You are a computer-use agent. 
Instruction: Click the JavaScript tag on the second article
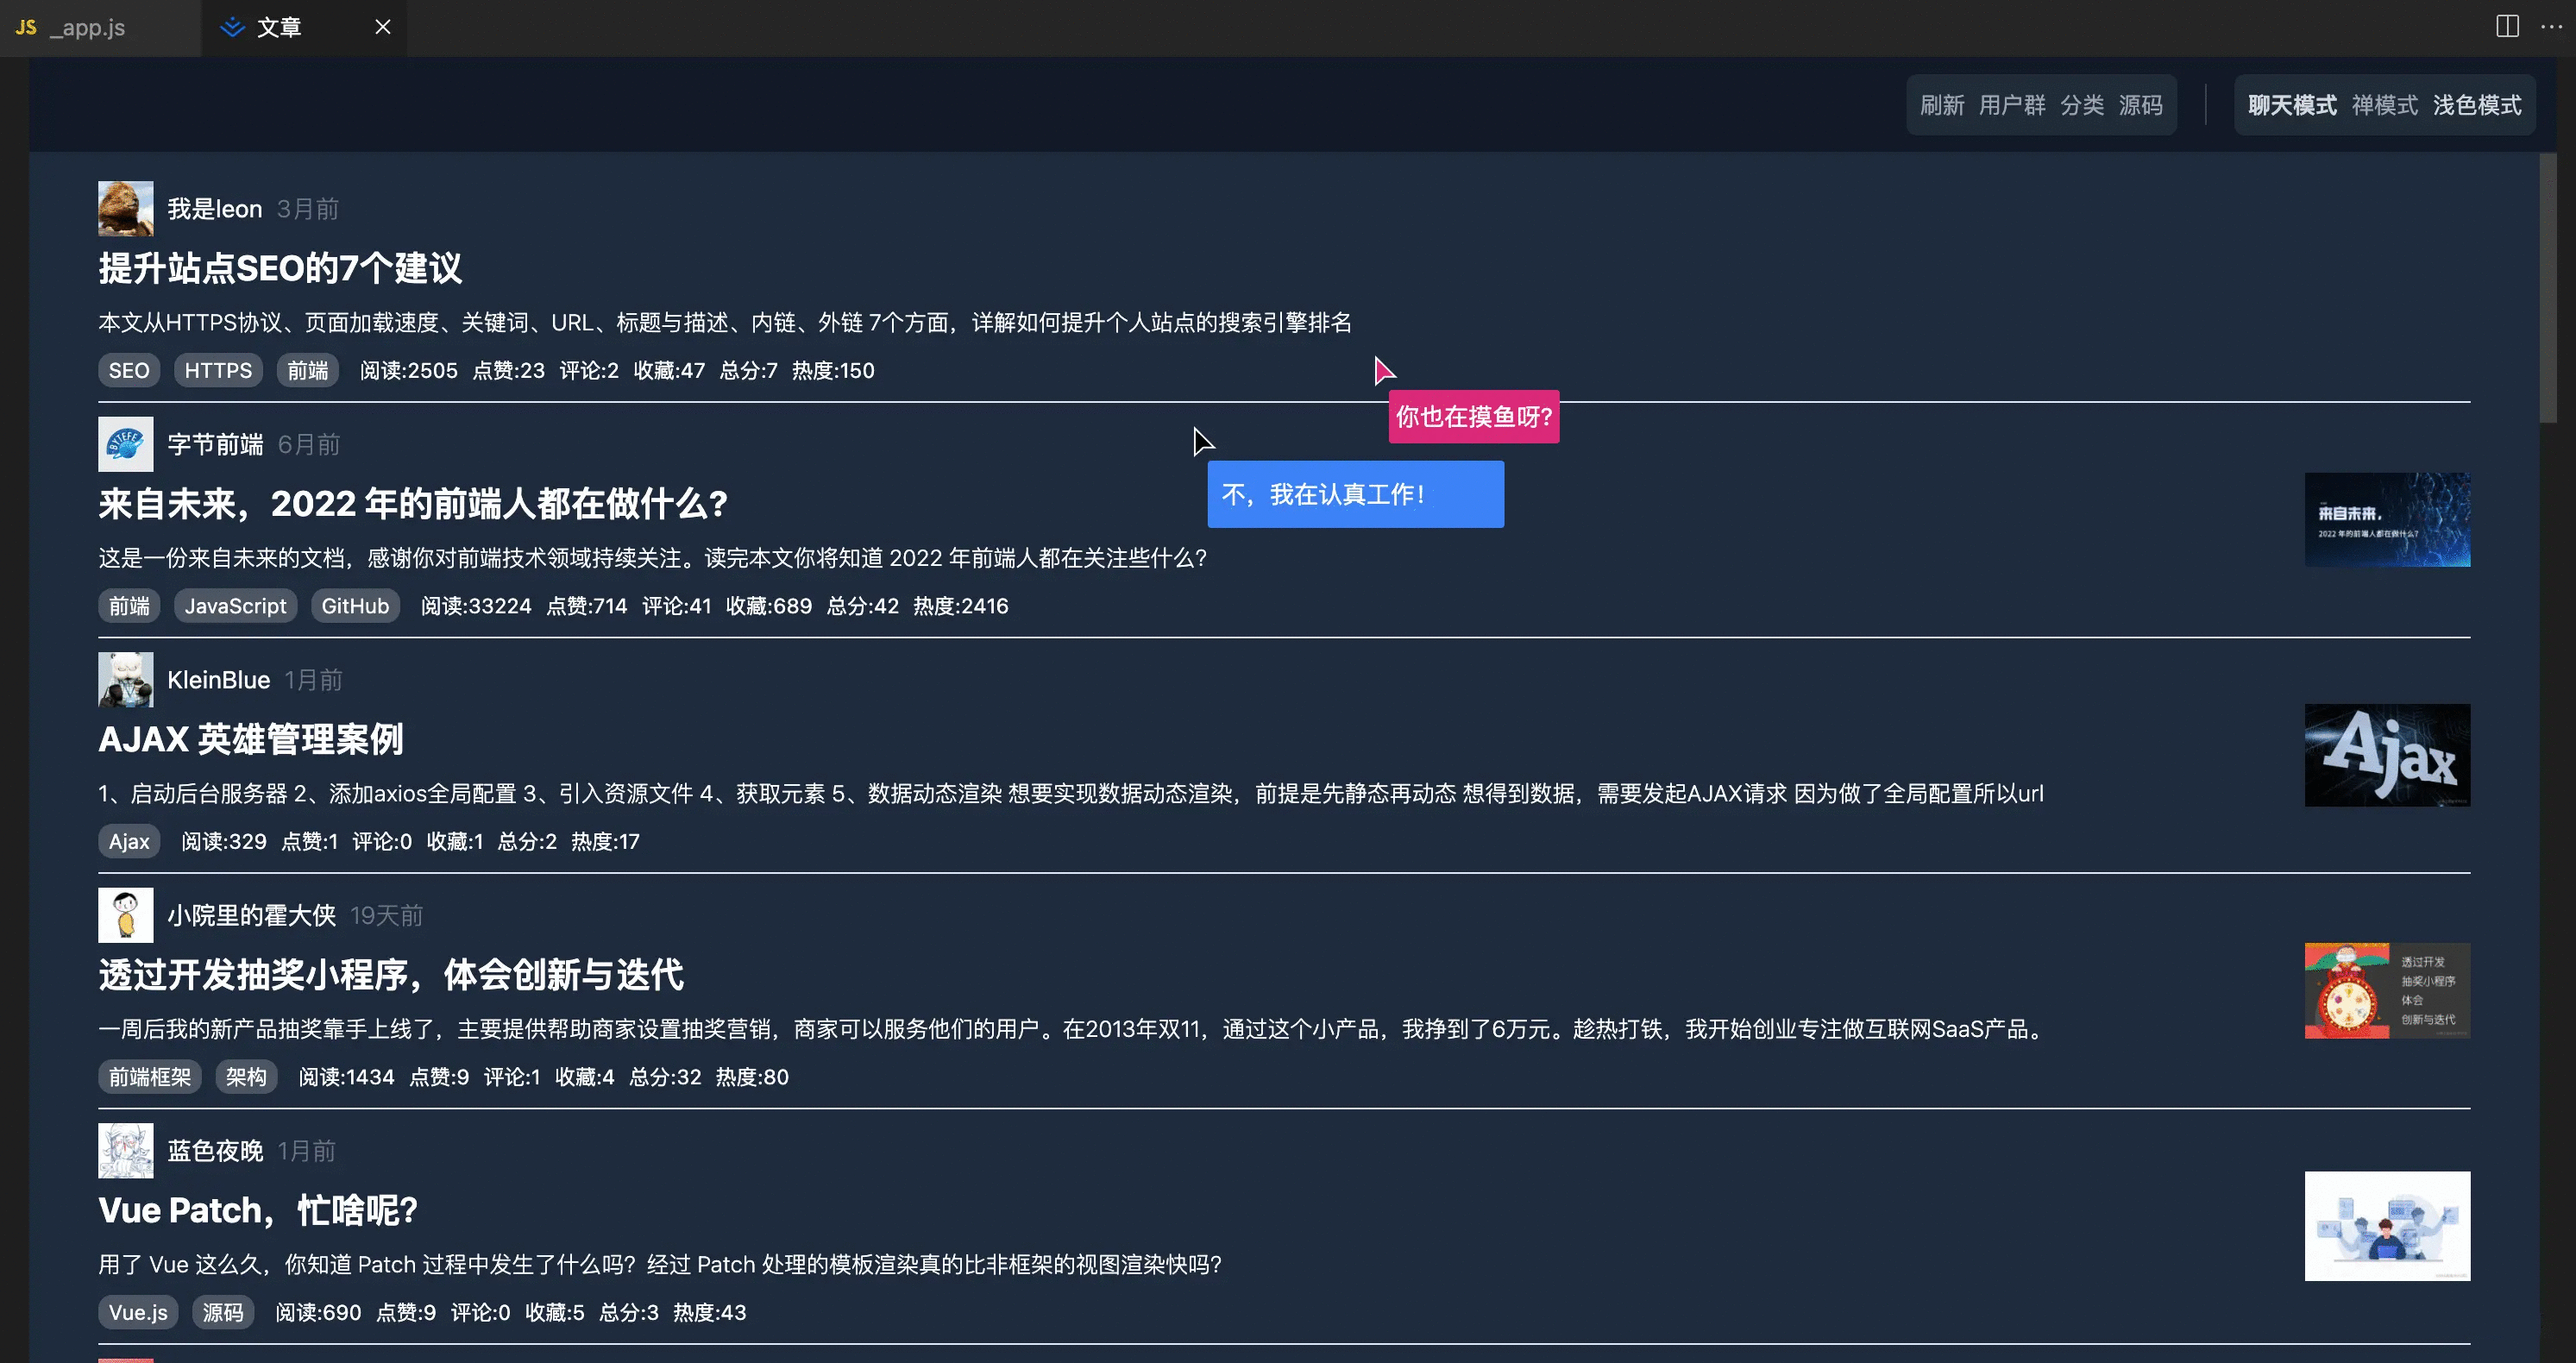[x=235, y=605]
